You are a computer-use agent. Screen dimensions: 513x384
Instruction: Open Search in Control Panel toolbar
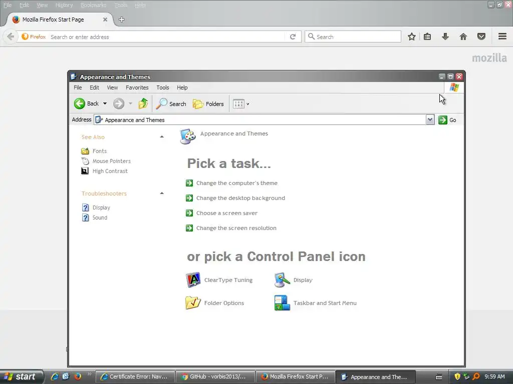pos(171,104)
